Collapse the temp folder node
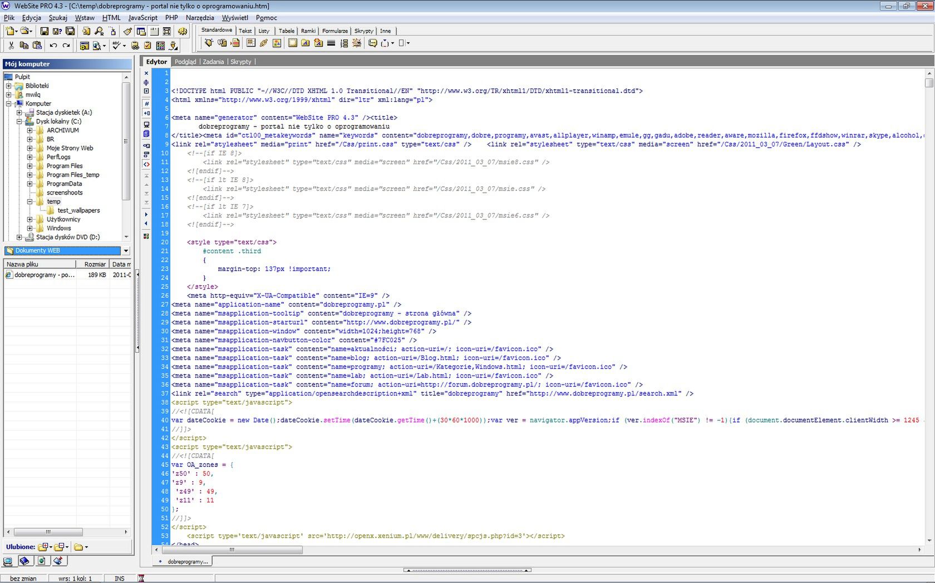Image resolution: width=935 pixels, height=583 pixels. click(30, 201)
